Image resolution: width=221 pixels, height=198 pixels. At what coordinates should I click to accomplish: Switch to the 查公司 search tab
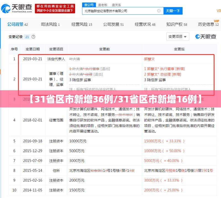[x=89, y=5]
